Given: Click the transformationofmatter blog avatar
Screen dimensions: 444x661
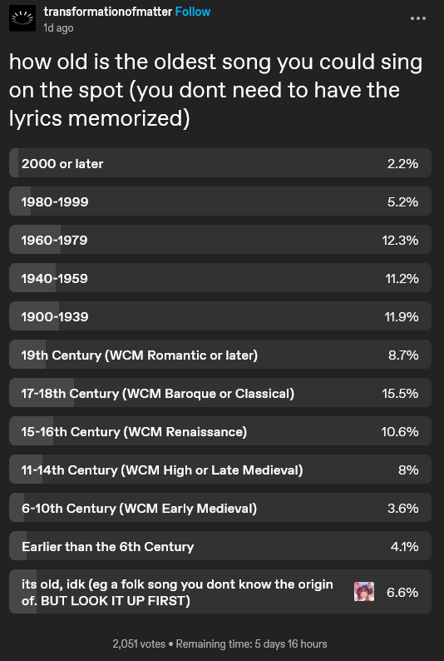Looking at the screenshot, I should (x=22, y=18).
